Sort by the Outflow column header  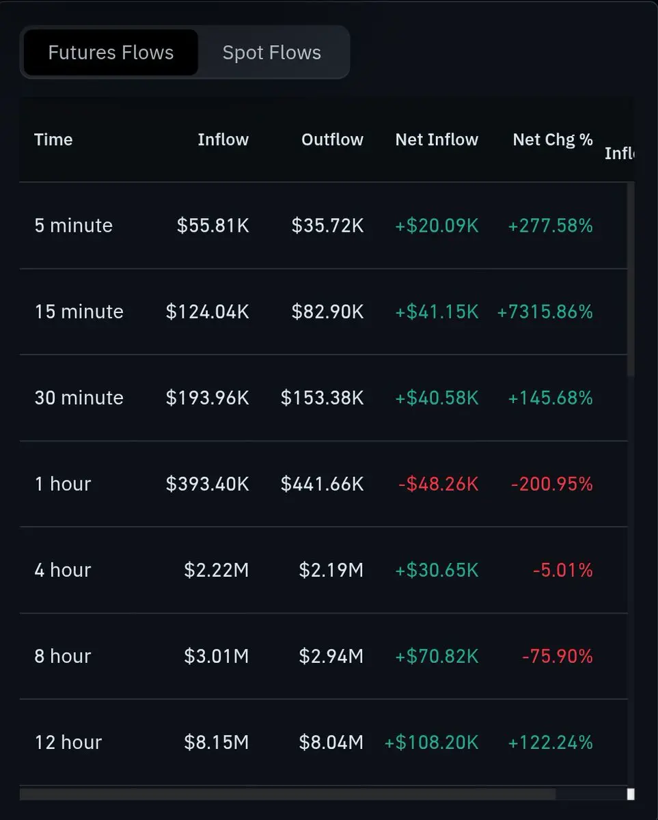332,139
